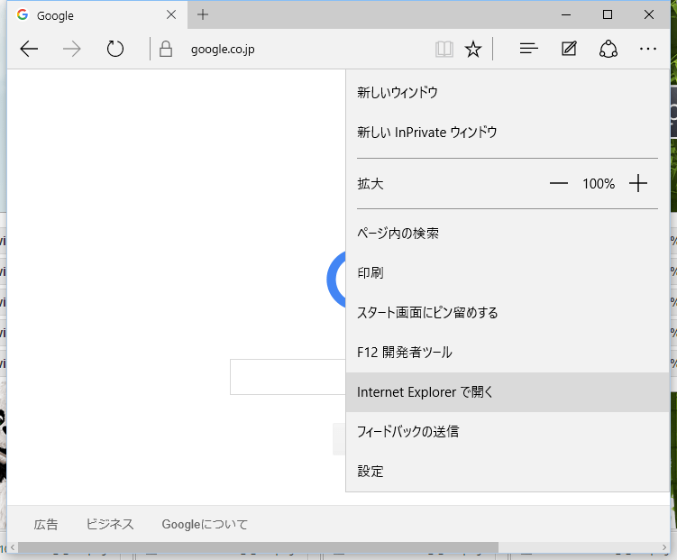This screenshot has height=560, width=677.
Task: Select 印刷 from the menu
Action: (508, 273)
